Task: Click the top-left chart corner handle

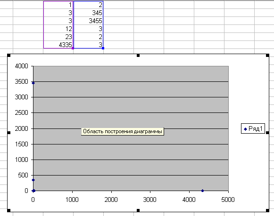Action: click(x=9, y=56)
